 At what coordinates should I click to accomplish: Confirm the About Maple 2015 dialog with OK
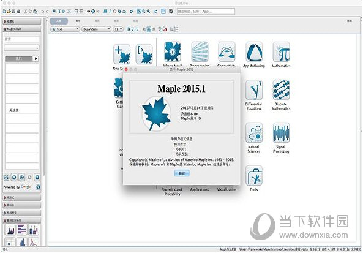[x=182, y=173]
